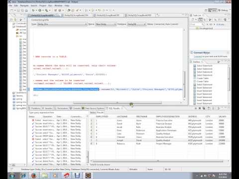The height and width of the screenshot is (179, 239).
Task: Switch to the Problems tab
Action: (x=34, y=108)
